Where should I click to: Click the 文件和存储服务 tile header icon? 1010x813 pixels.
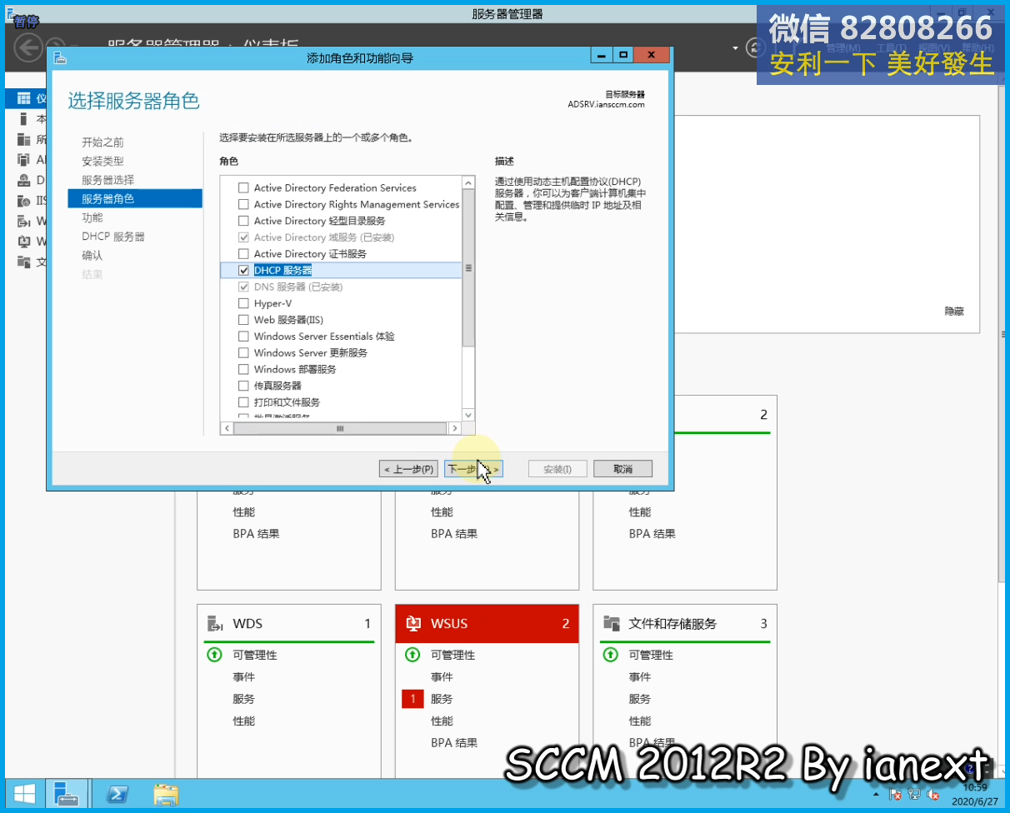(x=612, y=623)
